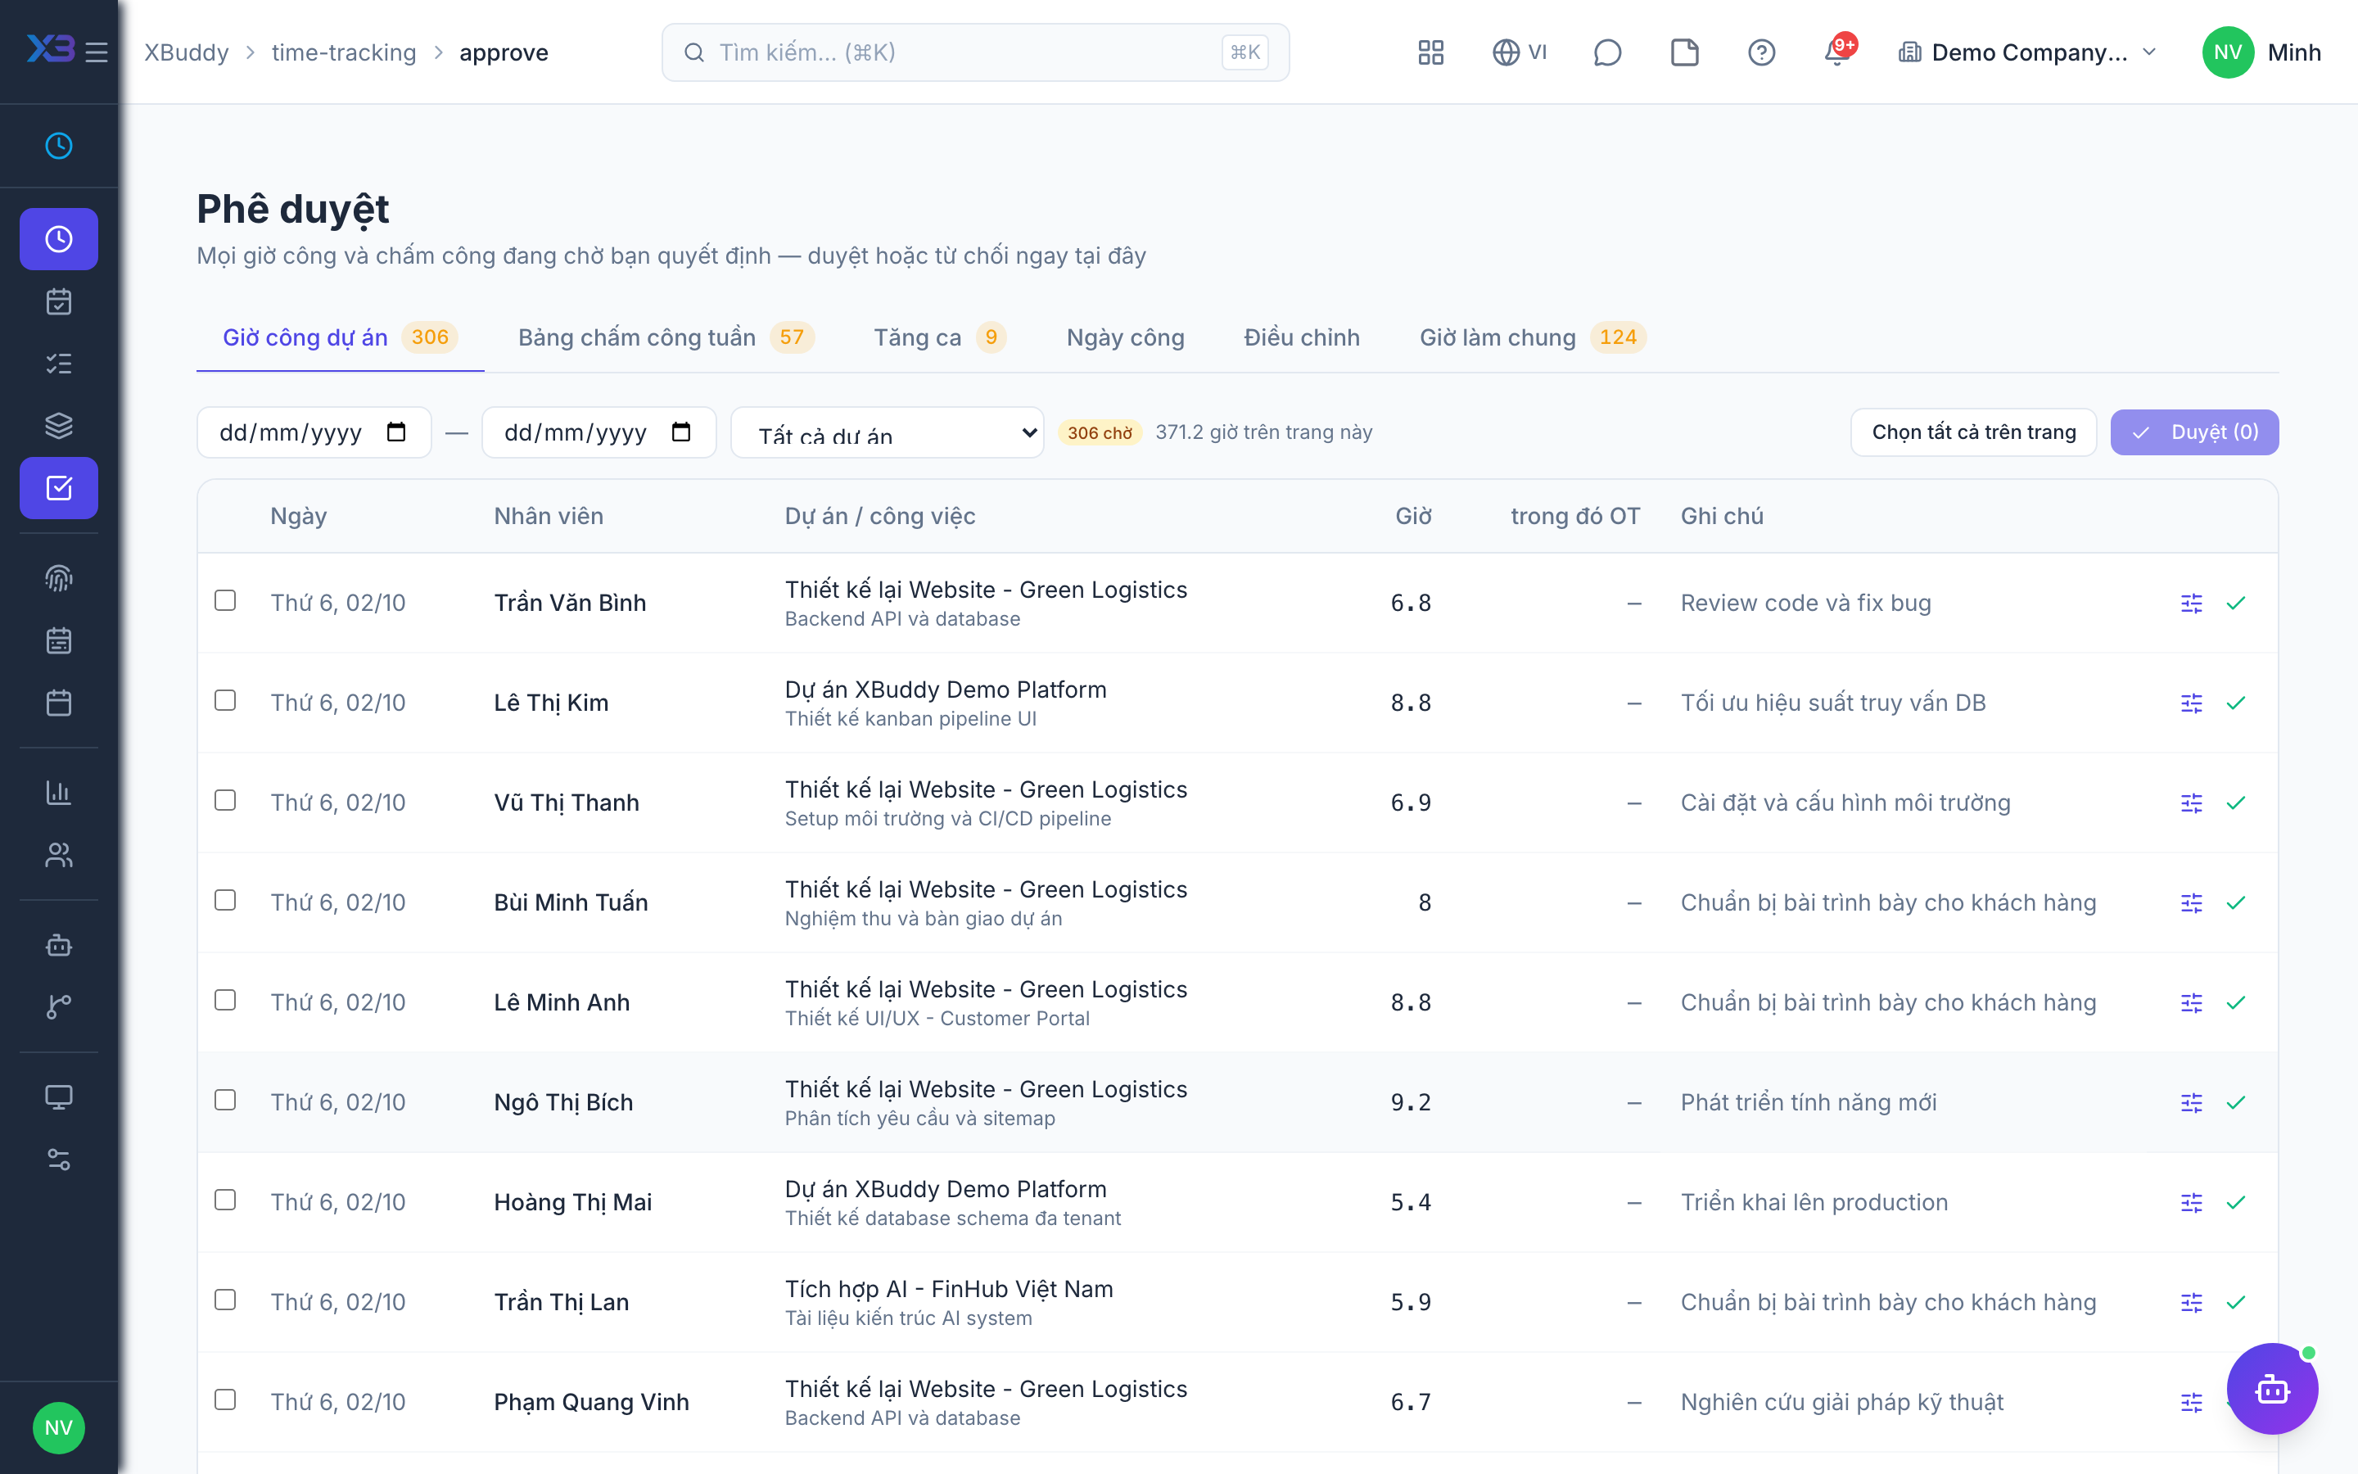
Task: Open the git branch sidebar icon
Action: pos(58,1007)
